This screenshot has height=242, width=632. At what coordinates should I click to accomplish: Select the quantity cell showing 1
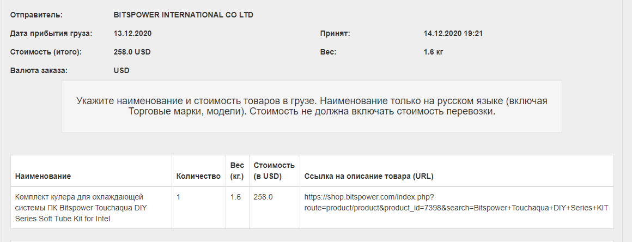coord(179,197)
